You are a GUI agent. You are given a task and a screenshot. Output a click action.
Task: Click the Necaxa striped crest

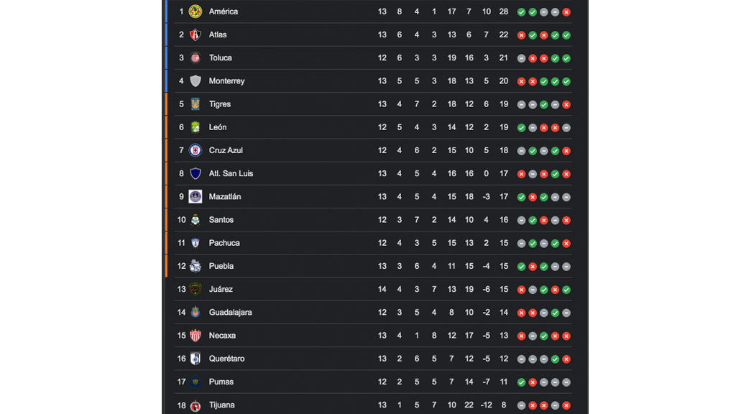tap(195, 336)
